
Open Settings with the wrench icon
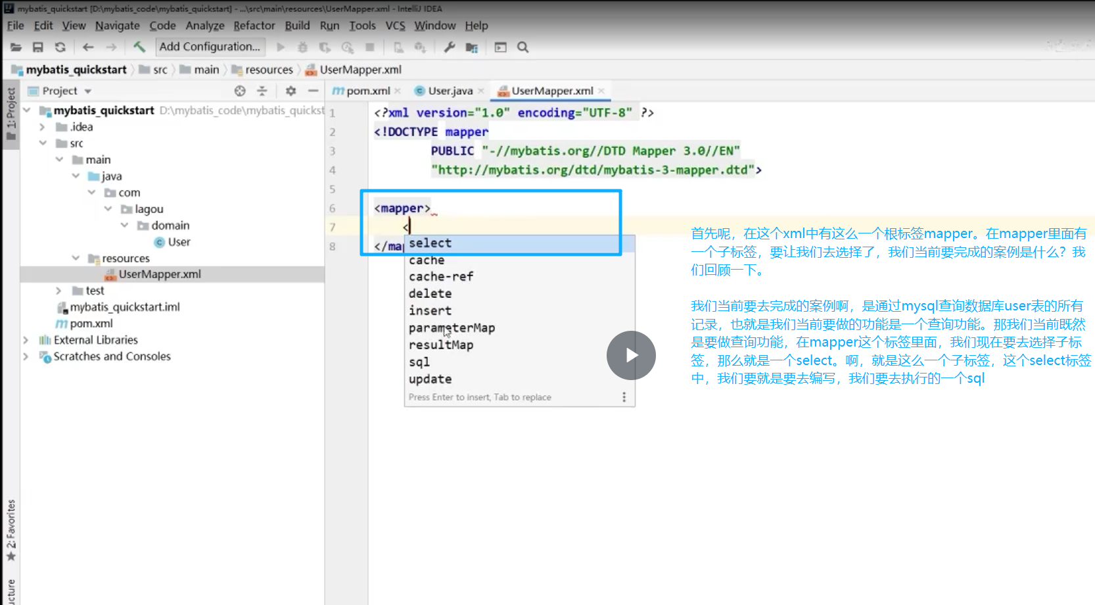pyautogui.click(x=450, y=47)
